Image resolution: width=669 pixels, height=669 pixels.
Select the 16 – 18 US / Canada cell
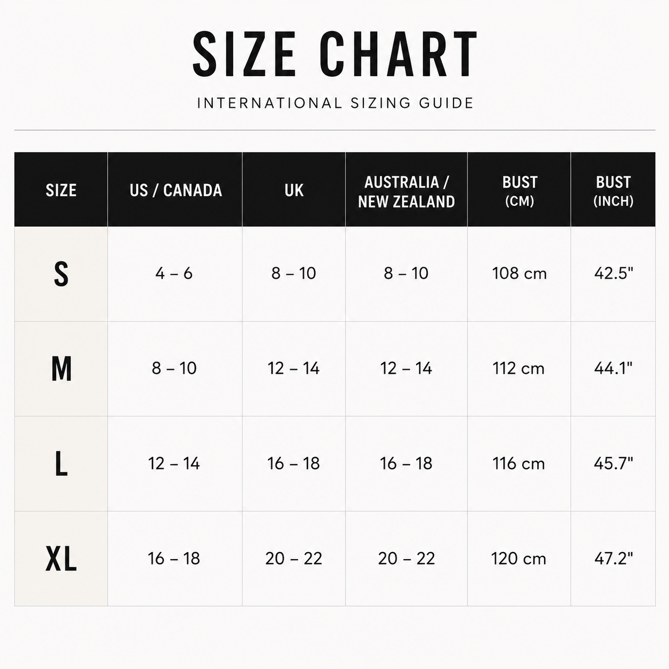174,558
